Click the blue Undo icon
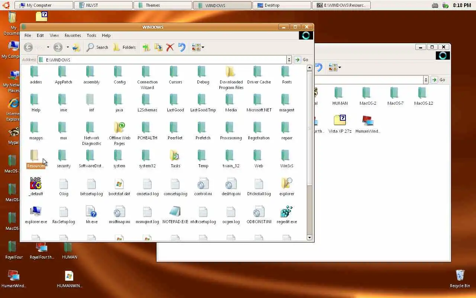 [x=182, y=47]
